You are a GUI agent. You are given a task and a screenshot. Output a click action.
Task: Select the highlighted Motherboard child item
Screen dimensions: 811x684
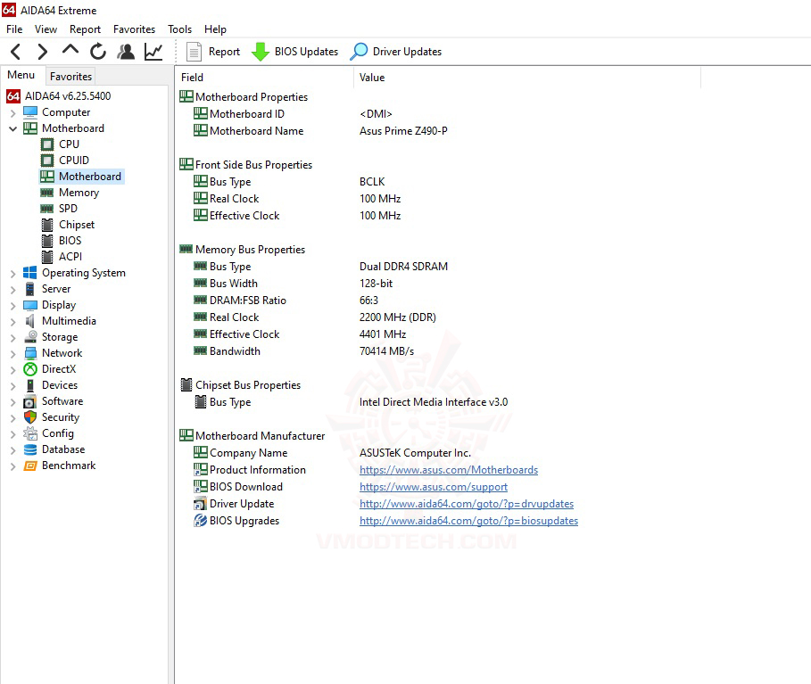[81, 177]
